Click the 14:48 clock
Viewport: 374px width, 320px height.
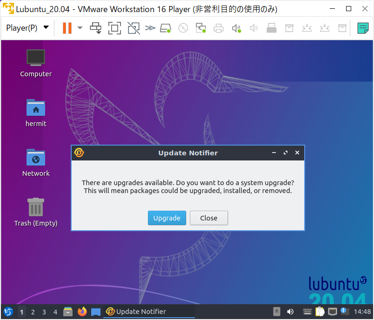[362, 312]
